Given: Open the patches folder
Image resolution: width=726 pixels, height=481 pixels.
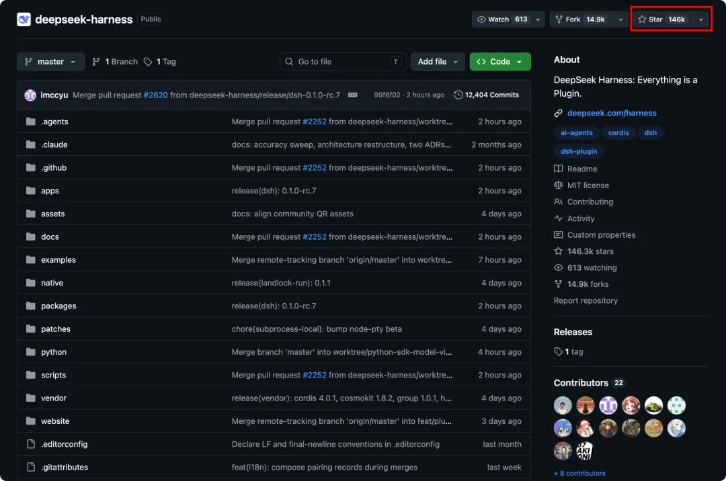Looking at the screenshot, I should click(x=56, y=329).
